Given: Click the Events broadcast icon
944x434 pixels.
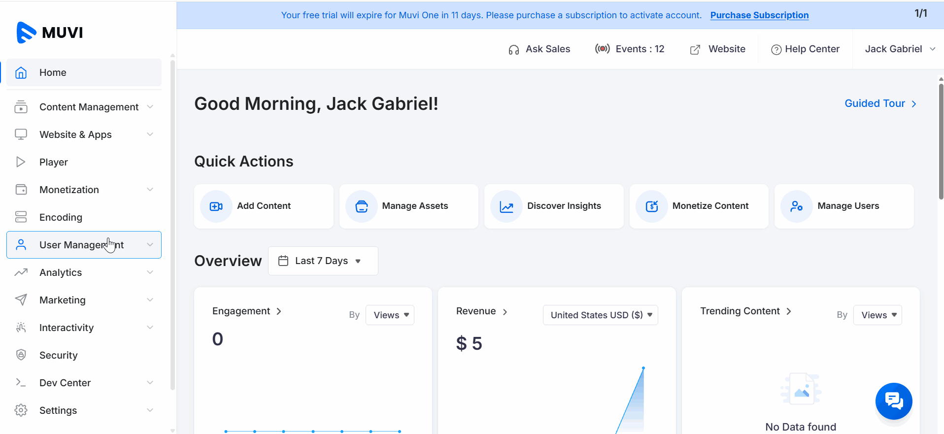Looking at the screenshot, I should pyautogui.click(x=602, y=49).
